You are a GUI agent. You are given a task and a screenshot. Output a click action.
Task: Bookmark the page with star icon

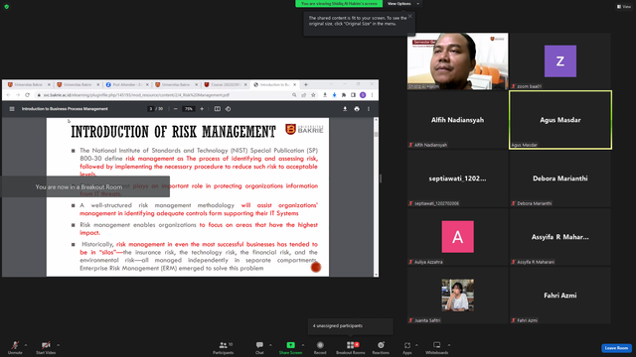[313, 95]
